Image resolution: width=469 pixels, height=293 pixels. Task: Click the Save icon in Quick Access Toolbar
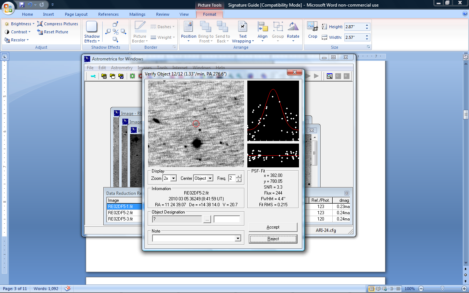(22, 5)
